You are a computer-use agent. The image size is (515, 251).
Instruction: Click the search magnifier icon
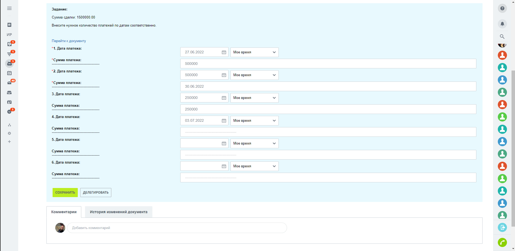[x=502, y=36]
